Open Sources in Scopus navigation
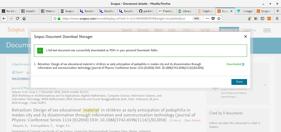 click(x=143, y=30)
